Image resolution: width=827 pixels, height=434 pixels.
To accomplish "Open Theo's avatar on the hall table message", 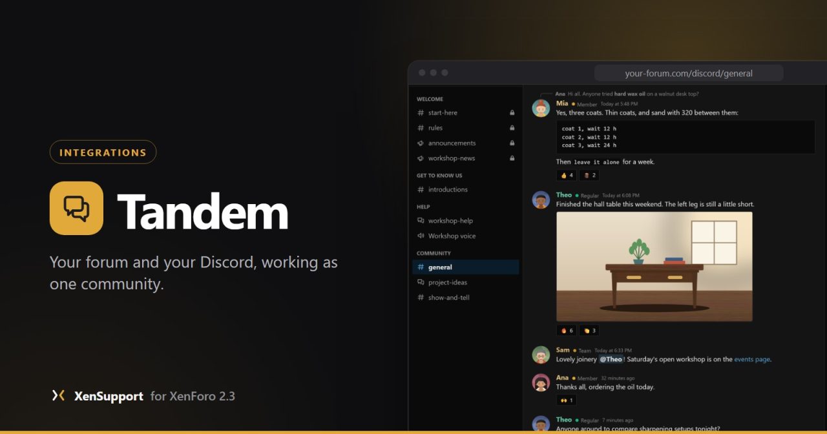I will click(x=541, y=200).
